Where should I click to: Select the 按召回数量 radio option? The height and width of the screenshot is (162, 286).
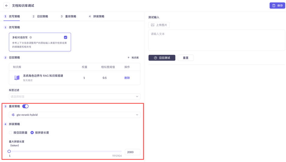coord(11,133)
